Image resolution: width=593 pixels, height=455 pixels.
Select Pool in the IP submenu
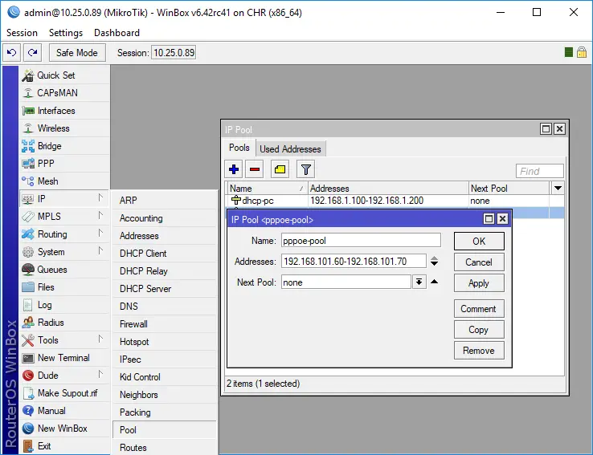165,429
